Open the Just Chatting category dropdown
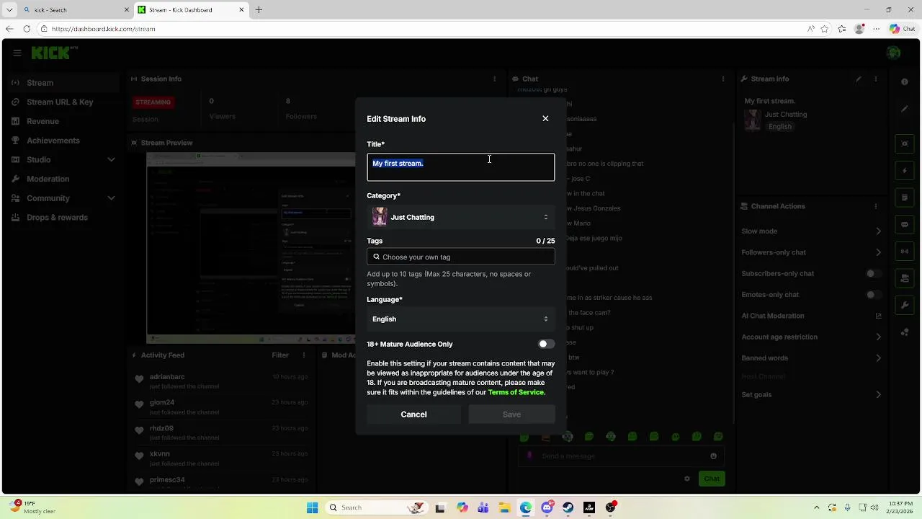Image resolution: width=922 pixels, height=519 pixels. pos(461,217)
